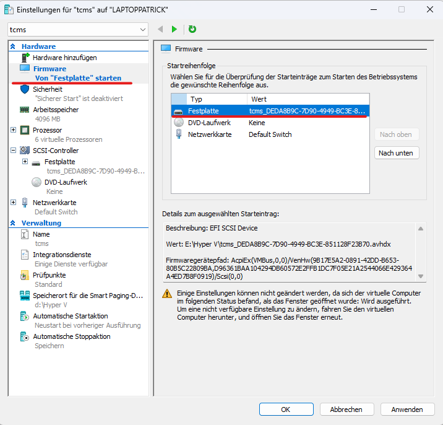Click the Automatische Startaktion icon
This screenshot has width=443, height=425.
[x=25, y=316]
